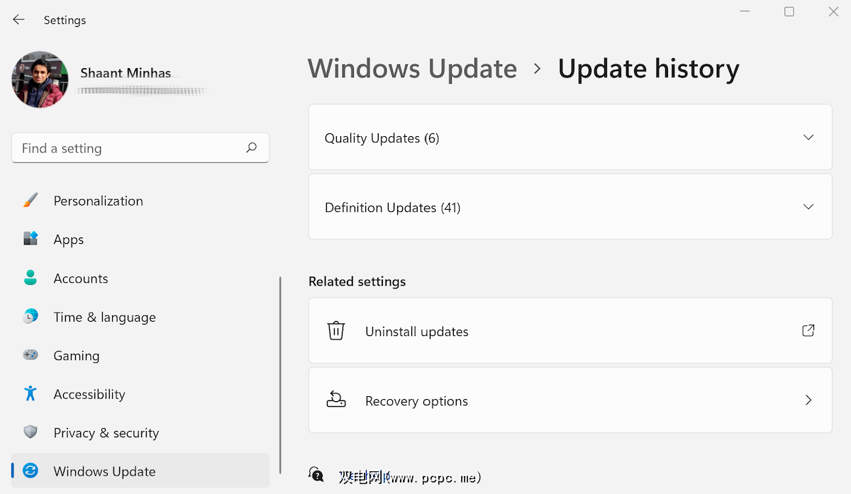Screen dimensions: 851x494
Task: Click the Accessibility figure icon
Action: click(x=30, y=394)
